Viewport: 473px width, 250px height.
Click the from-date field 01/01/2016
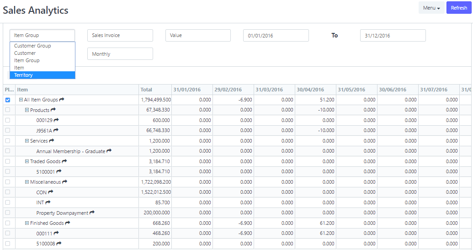coord(276,35)
